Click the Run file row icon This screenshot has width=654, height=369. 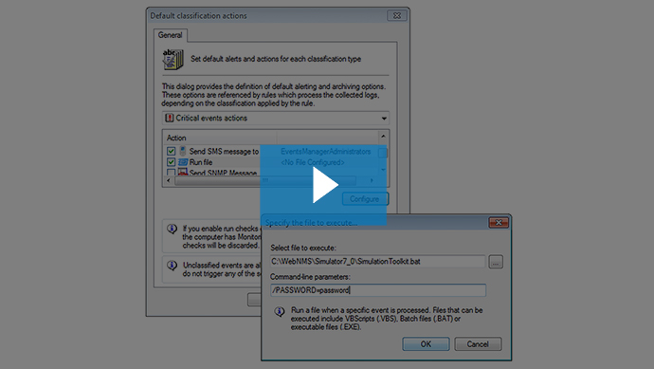pyautogui.click(x=183, y=162)
